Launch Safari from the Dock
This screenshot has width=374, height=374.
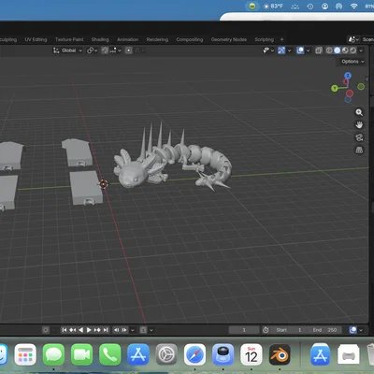[194, 354]
